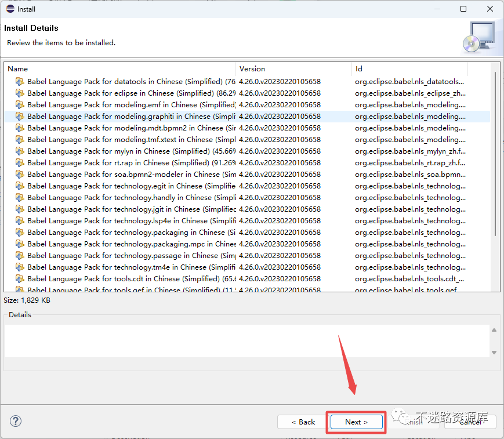
Task: Maximize the Install dialog window
Action: 463,9
